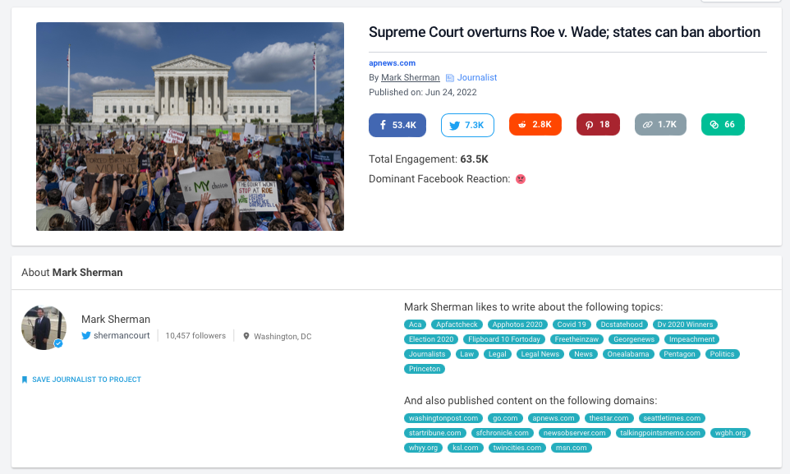Select the talkingpointsmemo.com domain tag
This screenshot has height=474, width=790.
click(660, 433)
